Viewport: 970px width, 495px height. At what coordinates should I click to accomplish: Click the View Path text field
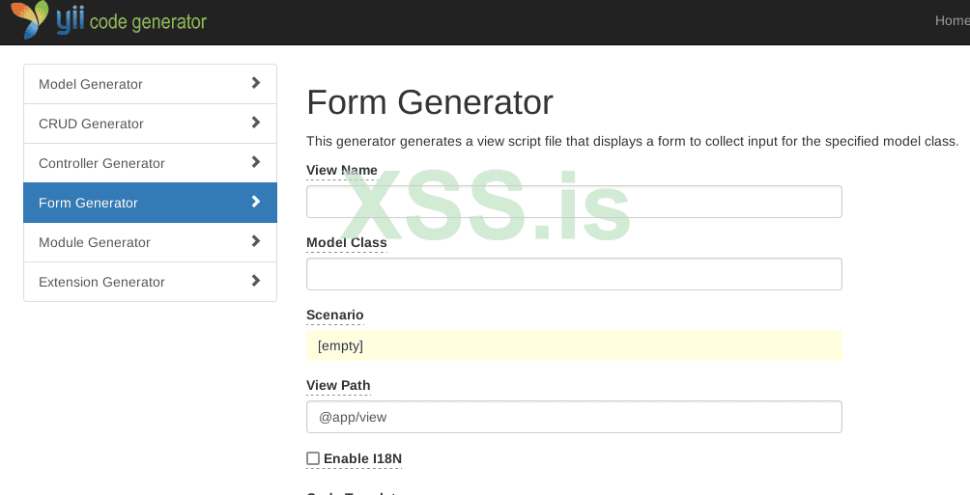coord(574,417)
